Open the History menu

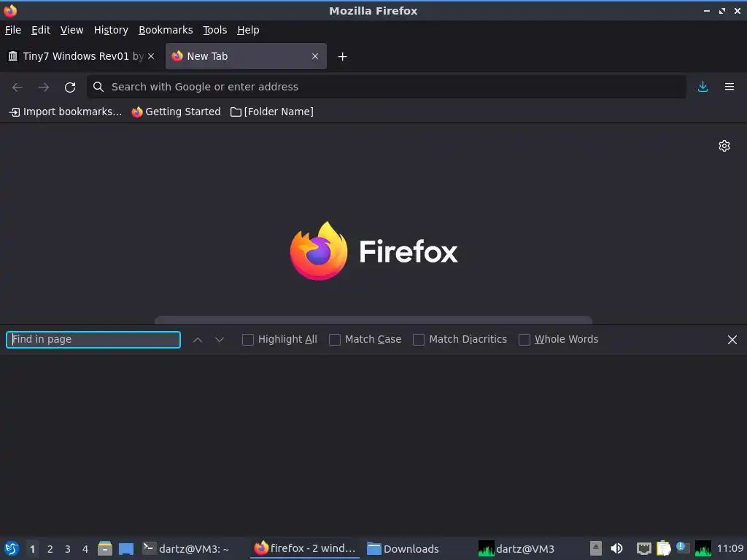click(x=111, y=30)
